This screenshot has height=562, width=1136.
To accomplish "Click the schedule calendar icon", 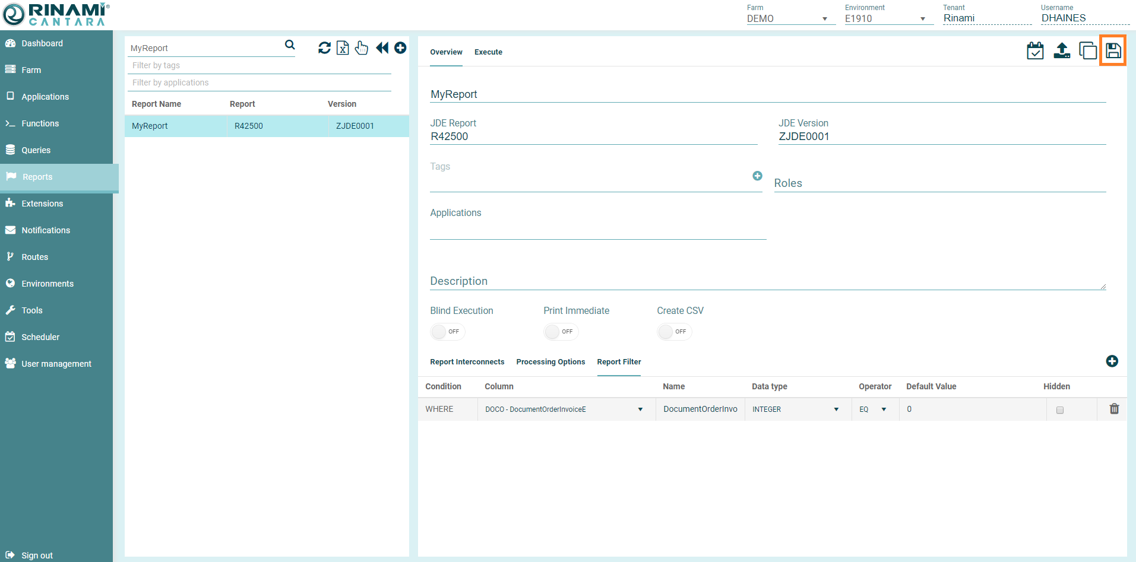I will [1035, 51].
